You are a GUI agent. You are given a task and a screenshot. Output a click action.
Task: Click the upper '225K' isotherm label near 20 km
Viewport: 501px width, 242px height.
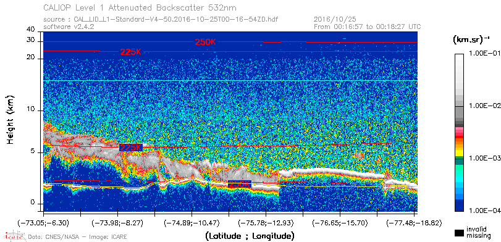pos(131,52)
